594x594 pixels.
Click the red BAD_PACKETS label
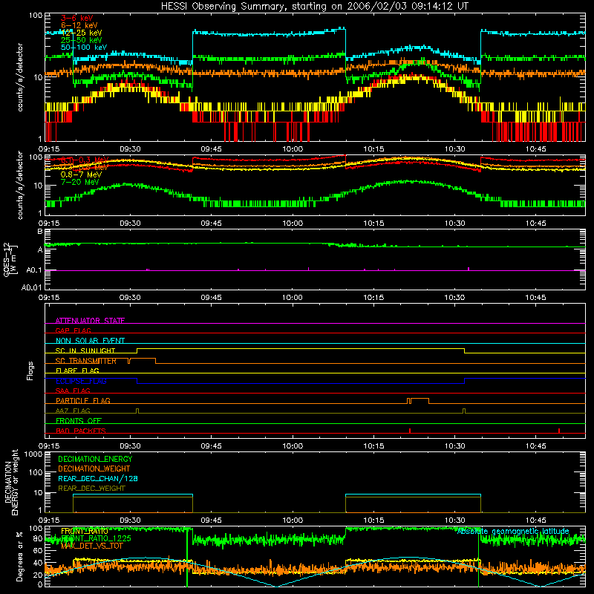81,431
